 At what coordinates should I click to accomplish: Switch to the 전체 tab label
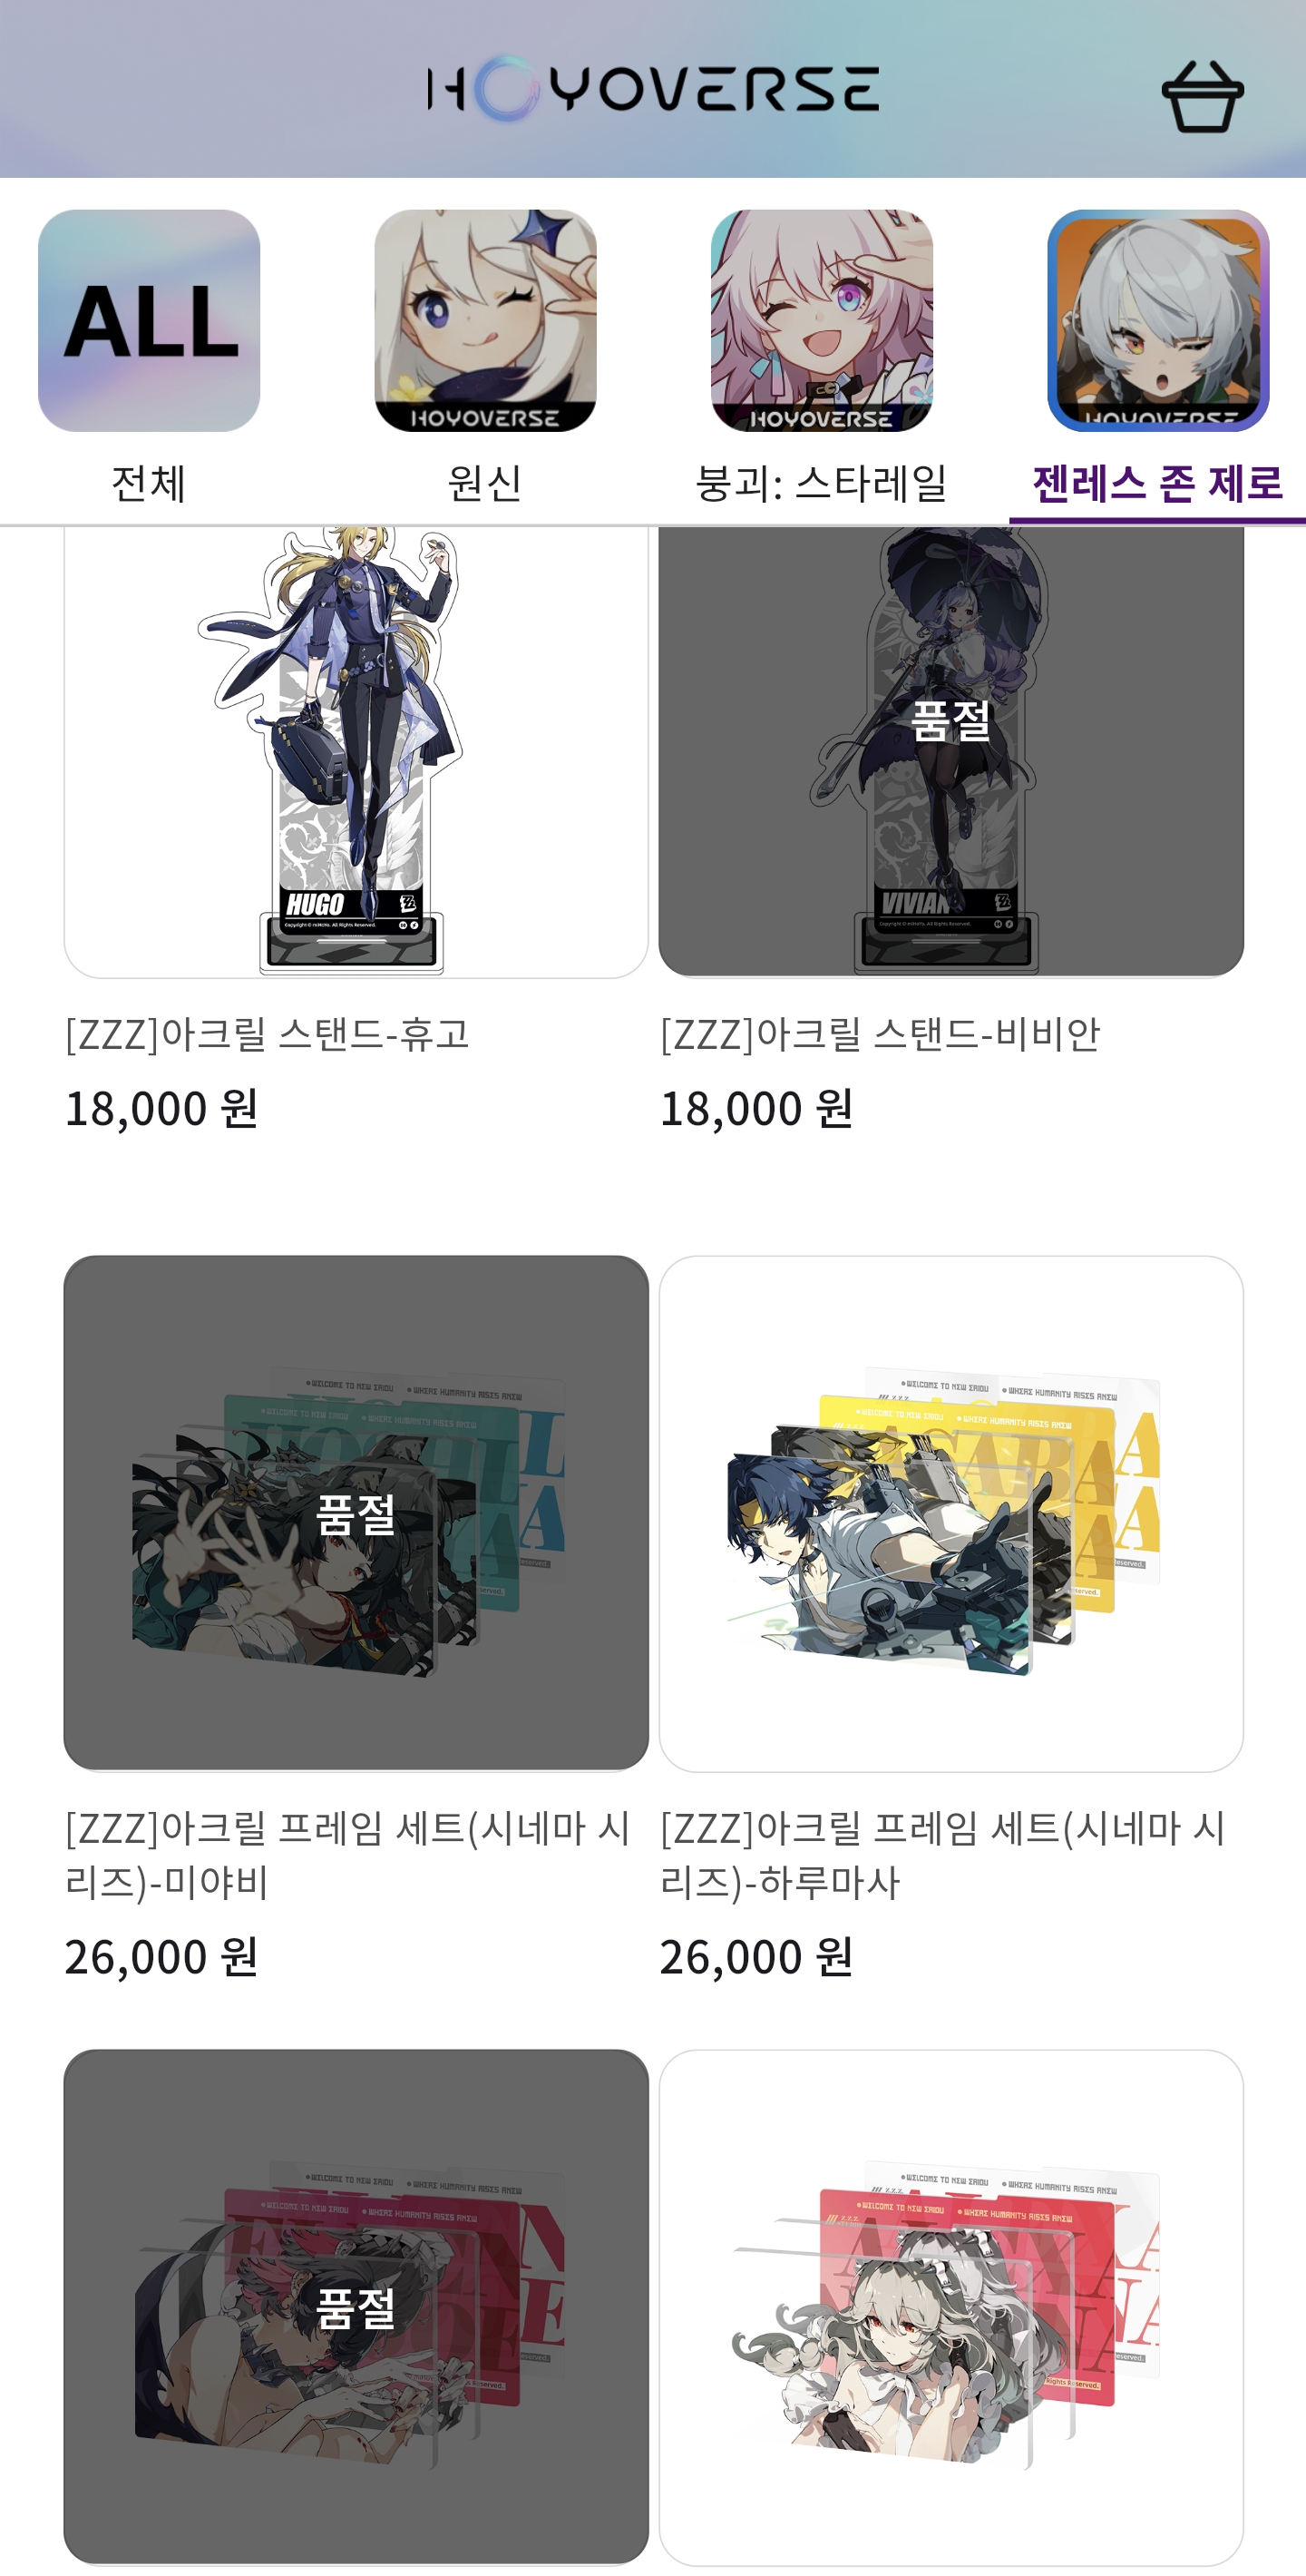click(149, 484)
